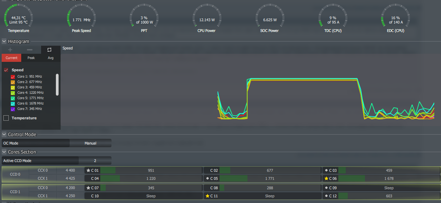Toggle Core 7 purple checkbox in legend
The width and height of the screenshot is (441, 203).
[13, 109]
